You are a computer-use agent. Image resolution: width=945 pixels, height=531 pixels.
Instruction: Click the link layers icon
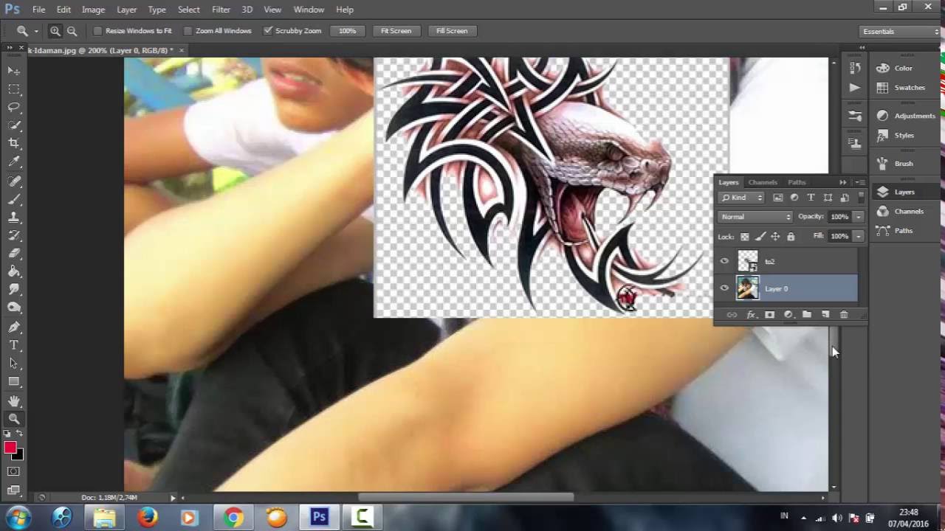coord(732,315)
